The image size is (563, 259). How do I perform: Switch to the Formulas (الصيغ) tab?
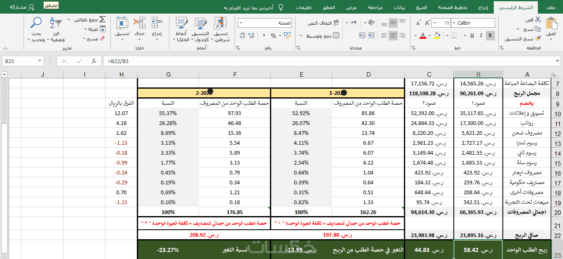coord(422,7)
